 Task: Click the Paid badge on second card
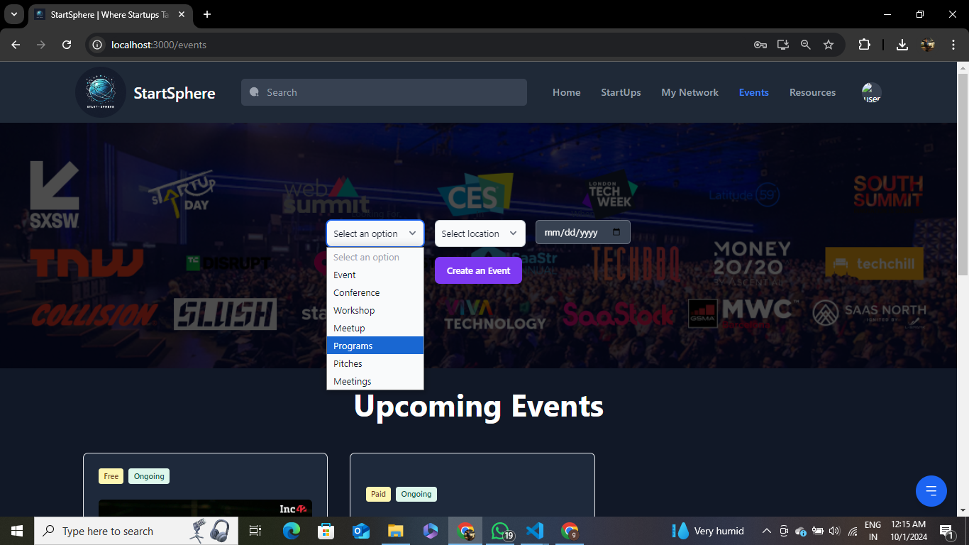click(x=378, y=494)
